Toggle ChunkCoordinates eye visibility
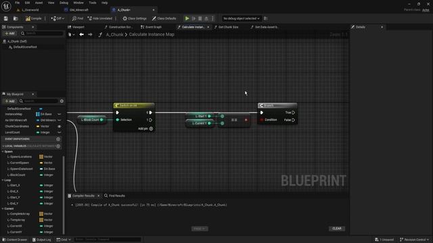The height and width of the screenshot is (243, 433). (x=59, y=126)
